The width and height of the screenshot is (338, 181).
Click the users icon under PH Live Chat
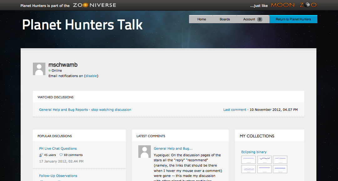click(x=41, y=155)
